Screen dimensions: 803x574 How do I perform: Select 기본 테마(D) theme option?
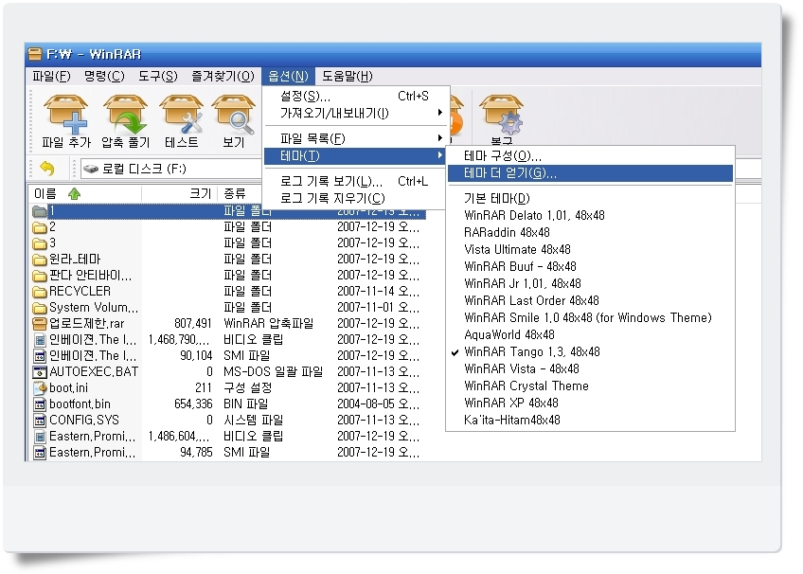[x=590, y=198]
